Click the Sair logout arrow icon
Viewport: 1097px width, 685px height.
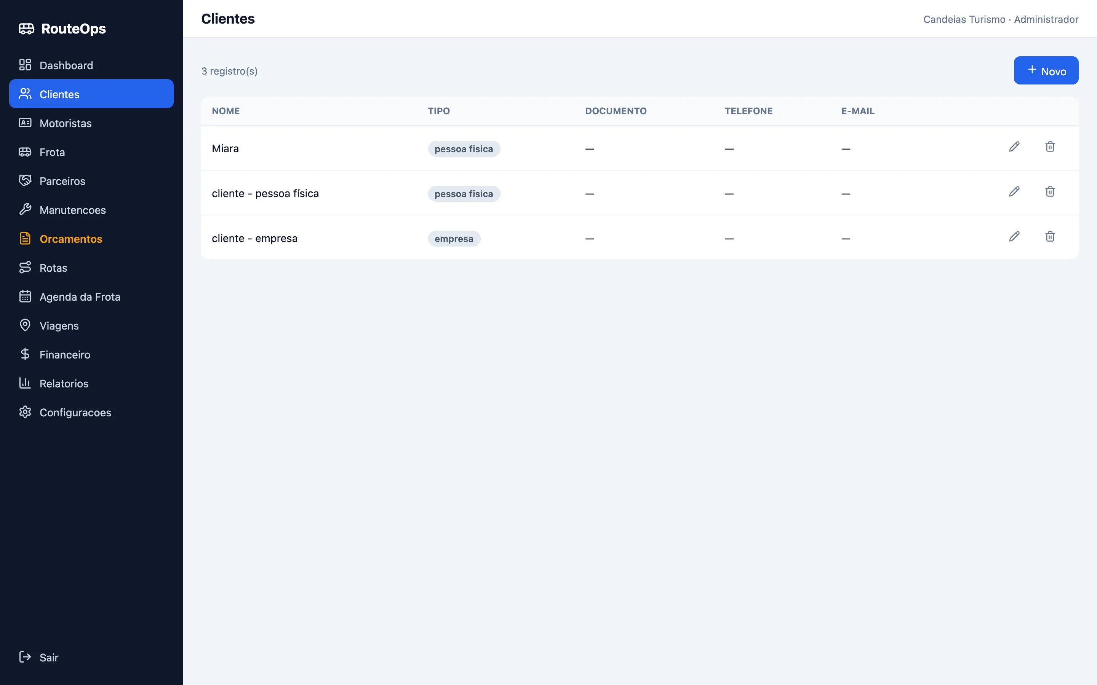click(25, 657)
